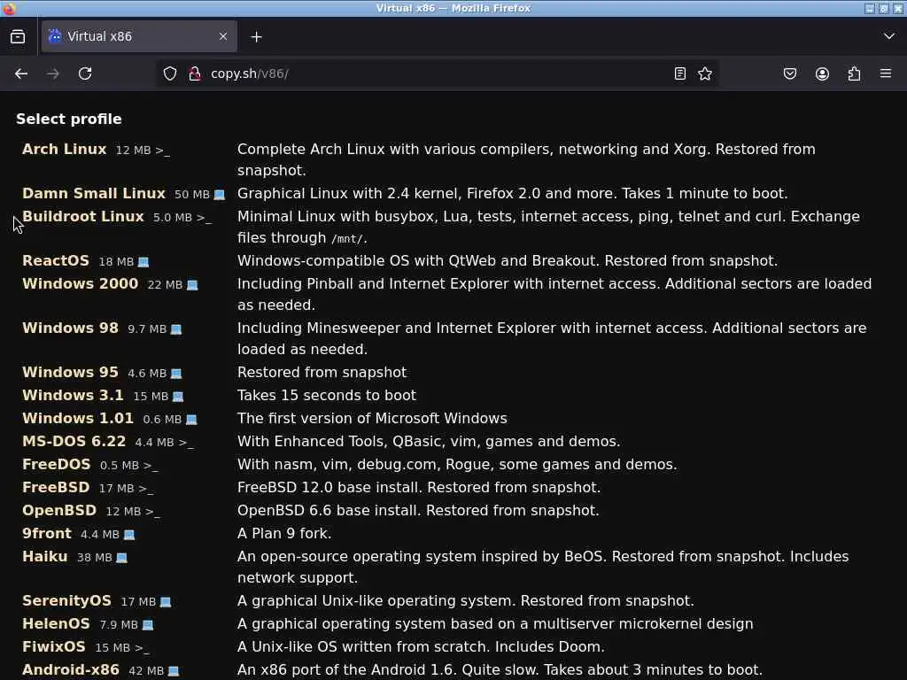Click the Firefox logo in title bar

click(9, 8)
